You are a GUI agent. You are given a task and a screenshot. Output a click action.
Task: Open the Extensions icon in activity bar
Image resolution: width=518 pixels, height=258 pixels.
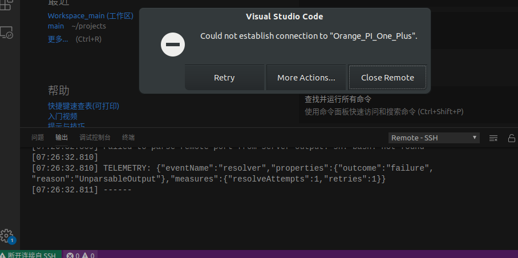pyautogui.click(x=7, y=5)
